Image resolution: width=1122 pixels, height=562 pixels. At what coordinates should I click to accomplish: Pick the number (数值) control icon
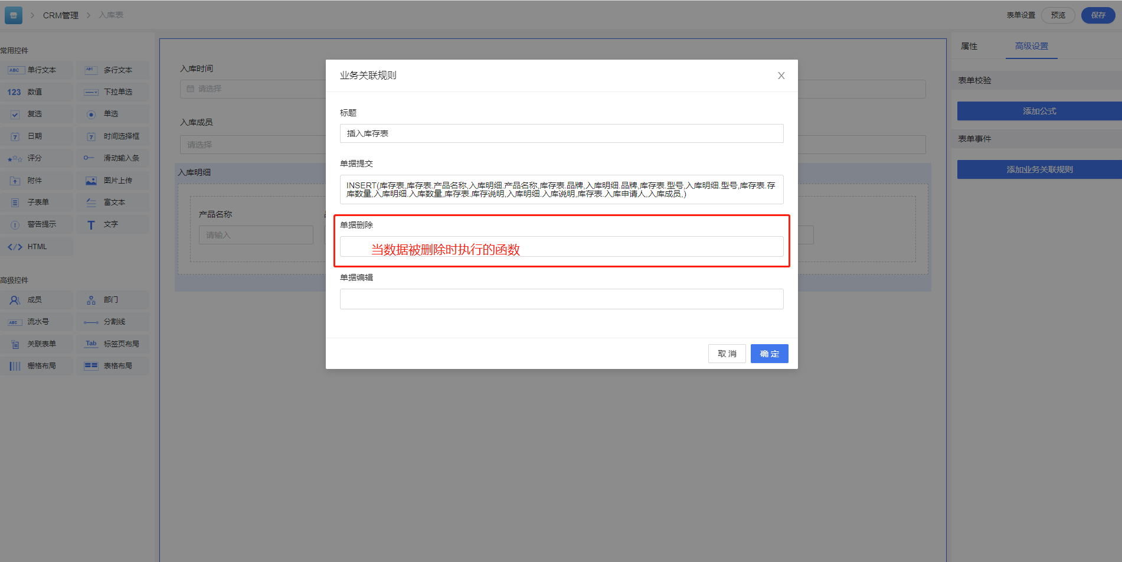pyautogui.click(x=14, y=92)
